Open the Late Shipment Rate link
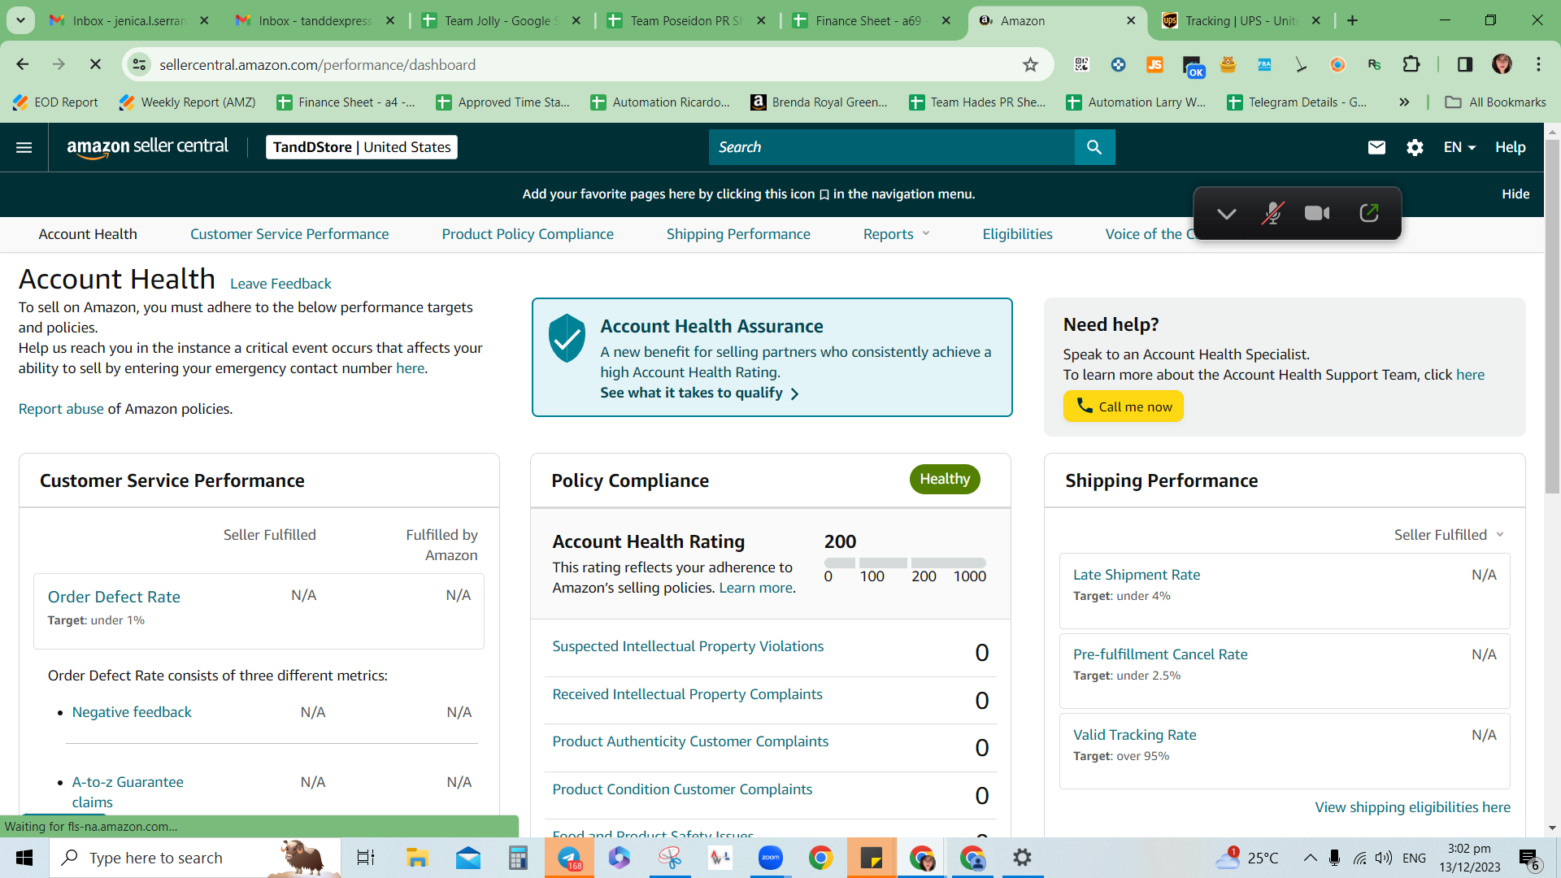The height and width of the screenshot is (878, 1561). click(1137, 575)
